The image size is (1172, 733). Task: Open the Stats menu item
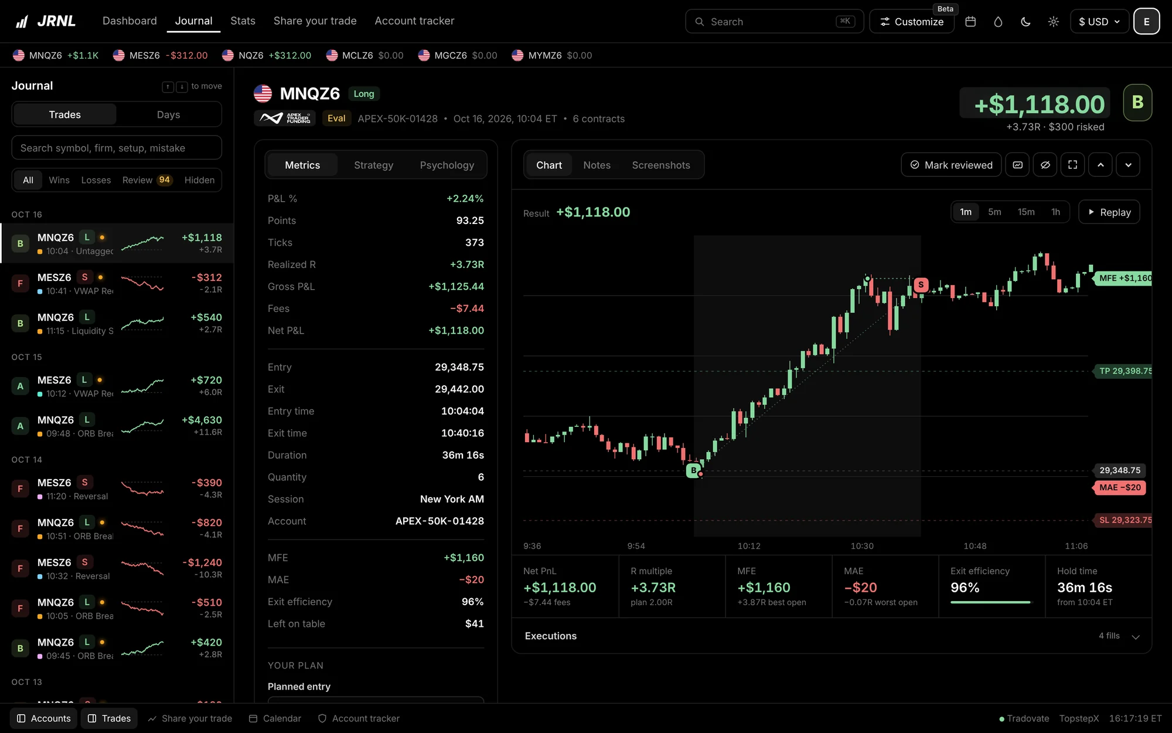click(243, 21)
